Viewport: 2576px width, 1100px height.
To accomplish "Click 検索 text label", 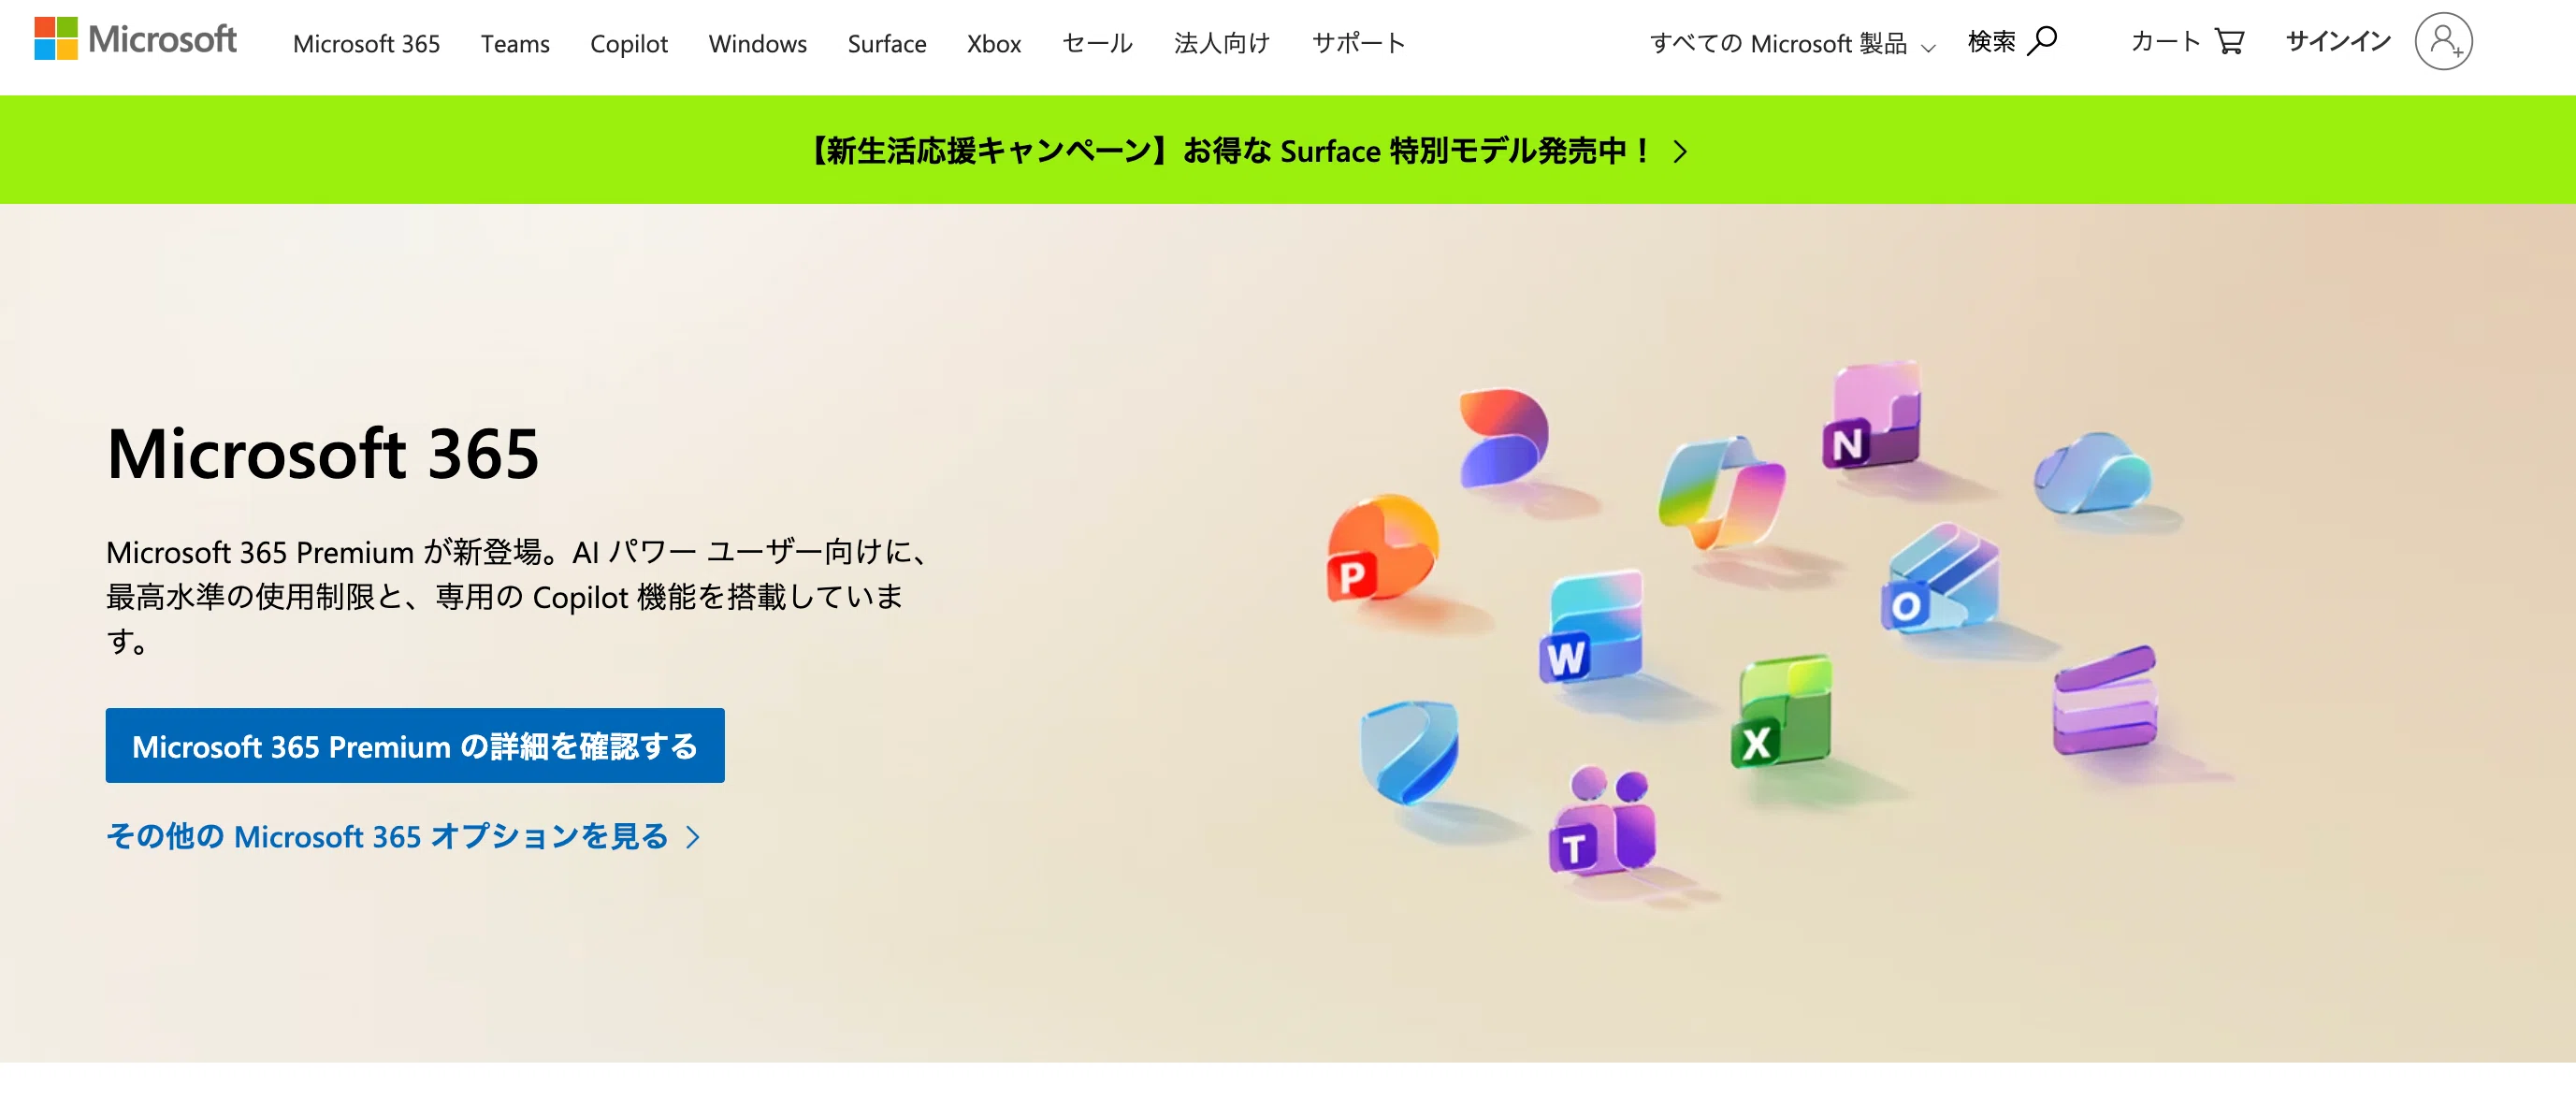I will tap(1992, 41).
